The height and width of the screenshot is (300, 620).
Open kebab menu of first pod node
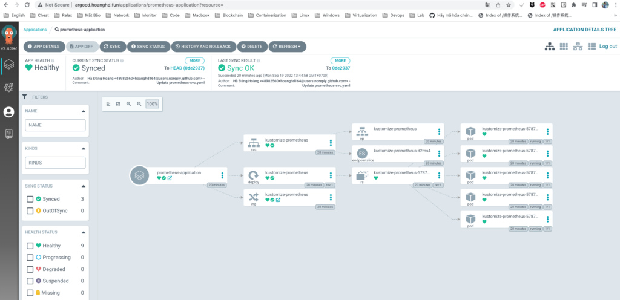click(x=547, y=131)
